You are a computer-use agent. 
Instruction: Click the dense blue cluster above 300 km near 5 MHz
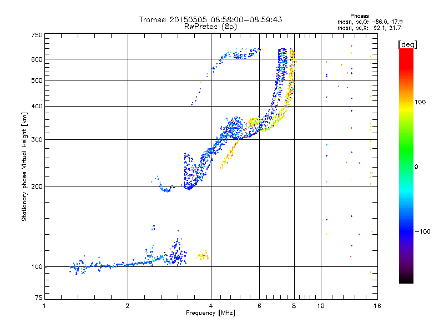(234, 128)
